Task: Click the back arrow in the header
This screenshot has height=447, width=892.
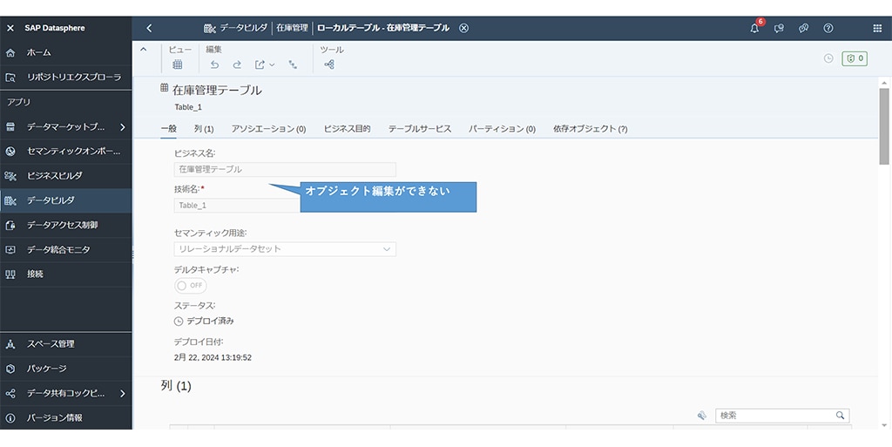Action: (149, 28)
